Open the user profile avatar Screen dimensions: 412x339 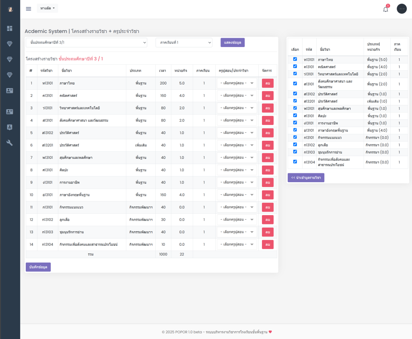(x=402, y=9)
